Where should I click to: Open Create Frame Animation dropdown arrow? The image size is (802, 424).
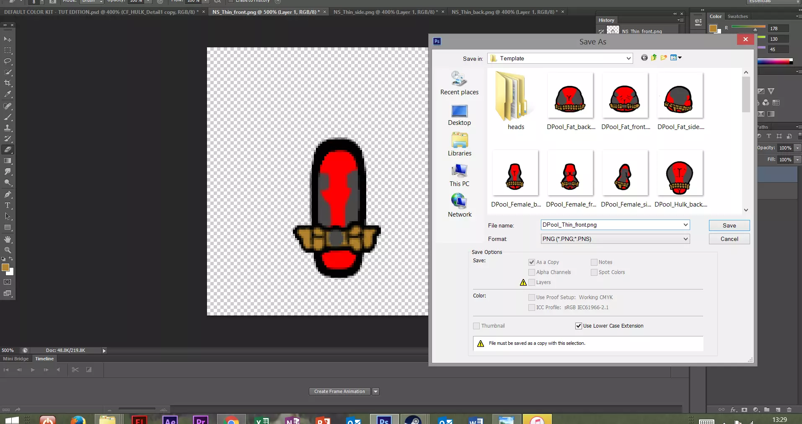click(376, 391)
